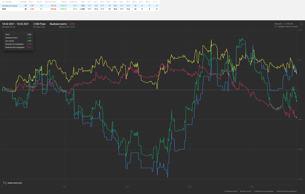Viewport: 305px width, 194px height.
Task: Toggle the blue 'Выиграл на шоудауне' legend series
Action: click(x=264, y=191)
